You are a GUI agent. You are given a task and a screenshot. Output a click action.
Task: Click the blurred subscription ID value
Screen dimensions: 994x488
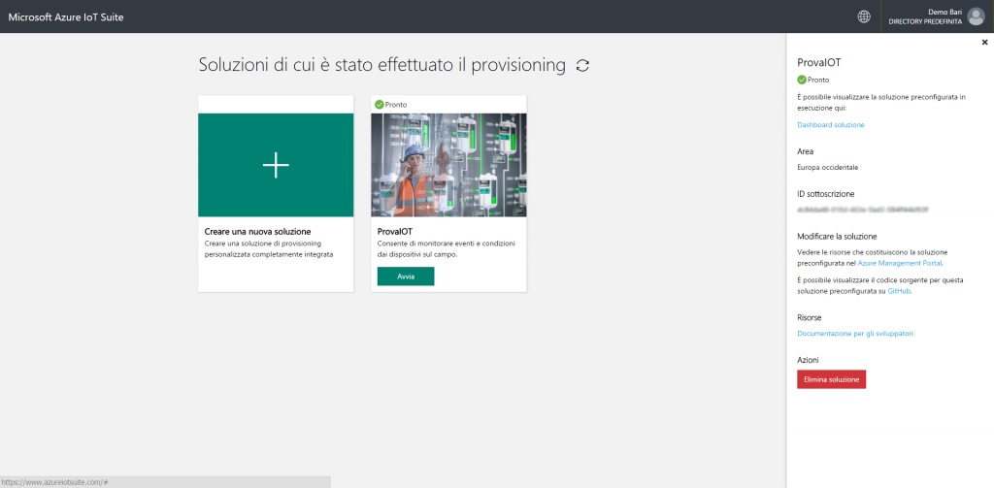(x=863, y=210)
